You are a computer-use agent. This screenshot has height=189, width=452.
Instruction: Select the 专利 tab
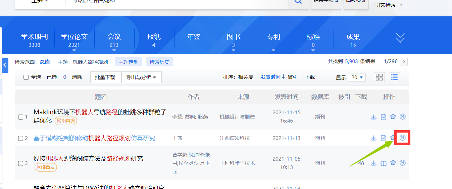(x=273, y=37)
